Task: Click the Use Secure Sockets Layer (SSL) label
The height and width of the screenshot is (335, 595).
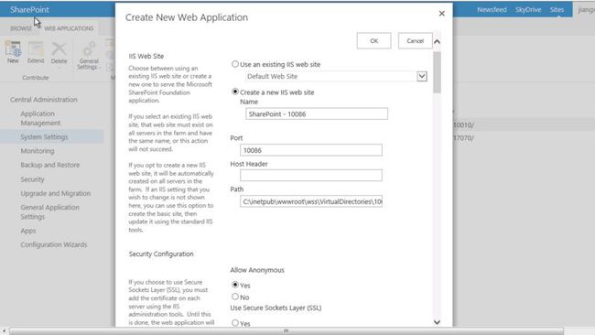Action: click(x=276, y=308)
